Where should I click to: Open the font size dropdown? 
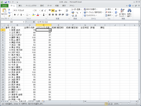[x=40, y=10]
